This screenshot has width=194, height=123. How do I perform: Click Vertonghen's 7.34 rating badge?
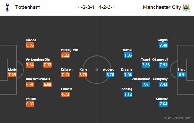[30, 65]
